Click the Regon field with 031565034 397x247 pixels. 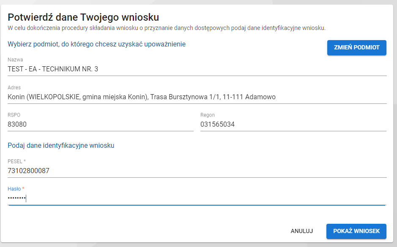click(293, 125)
